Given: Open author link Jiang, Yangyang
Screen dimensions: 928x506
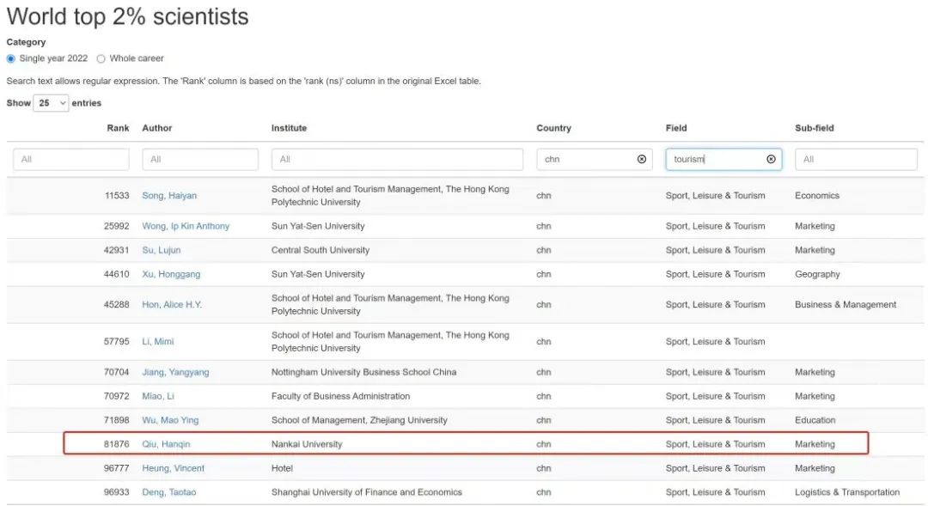Looking at the screenshot, I should pos(175,372).
